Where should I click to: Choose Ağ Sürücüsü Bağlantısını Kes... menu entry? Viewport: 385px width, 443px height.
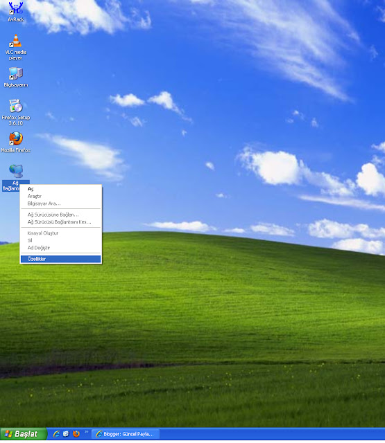(60, 222)
